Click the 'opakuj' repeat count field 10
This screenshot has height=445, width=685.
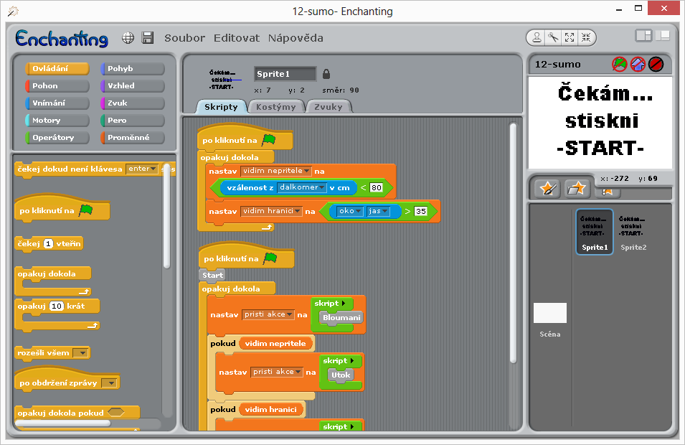tap(57, 306)
